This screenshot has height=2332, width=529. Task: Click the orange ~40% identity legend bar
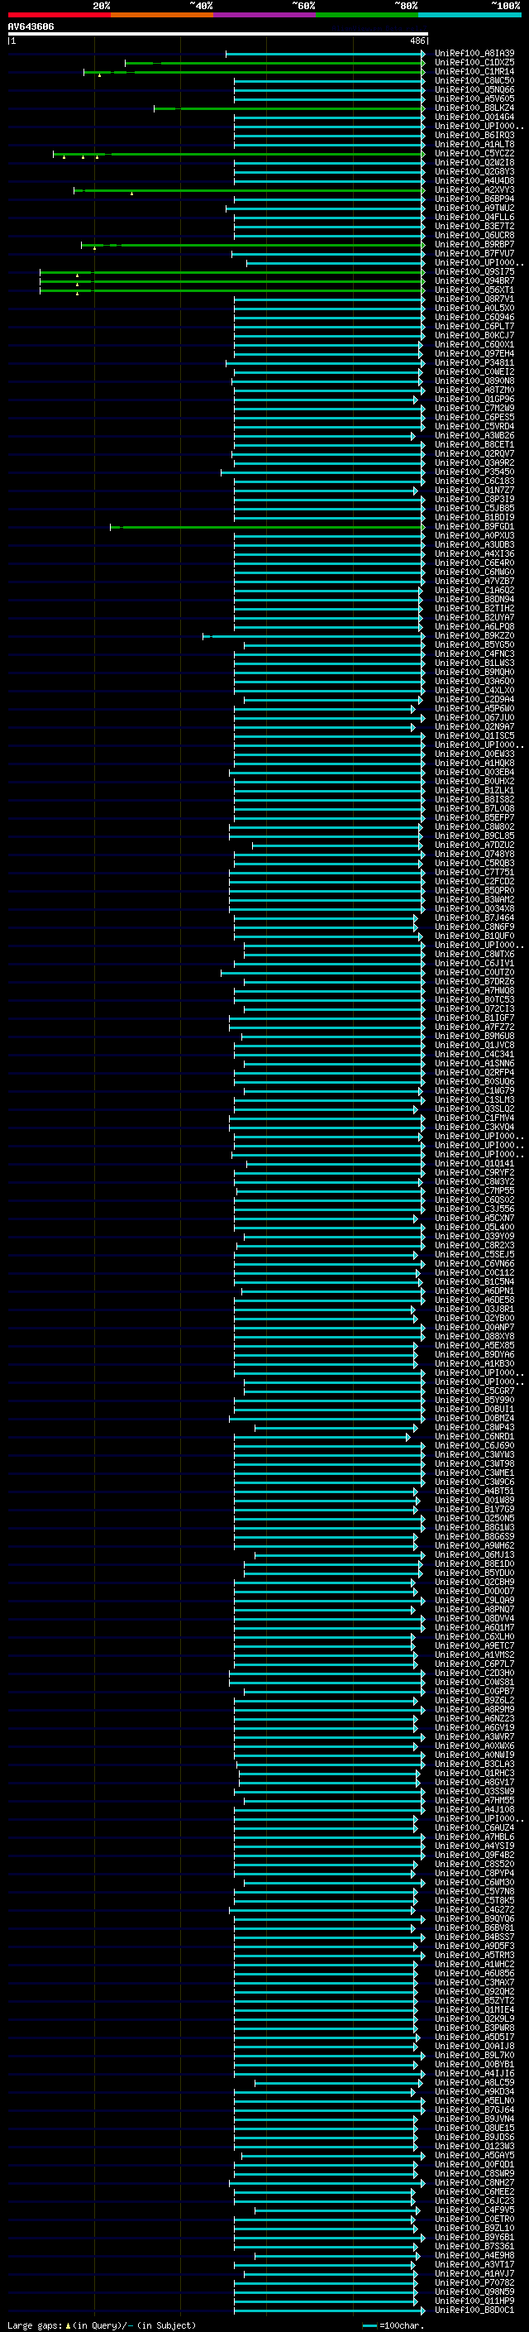click(162, 15)
